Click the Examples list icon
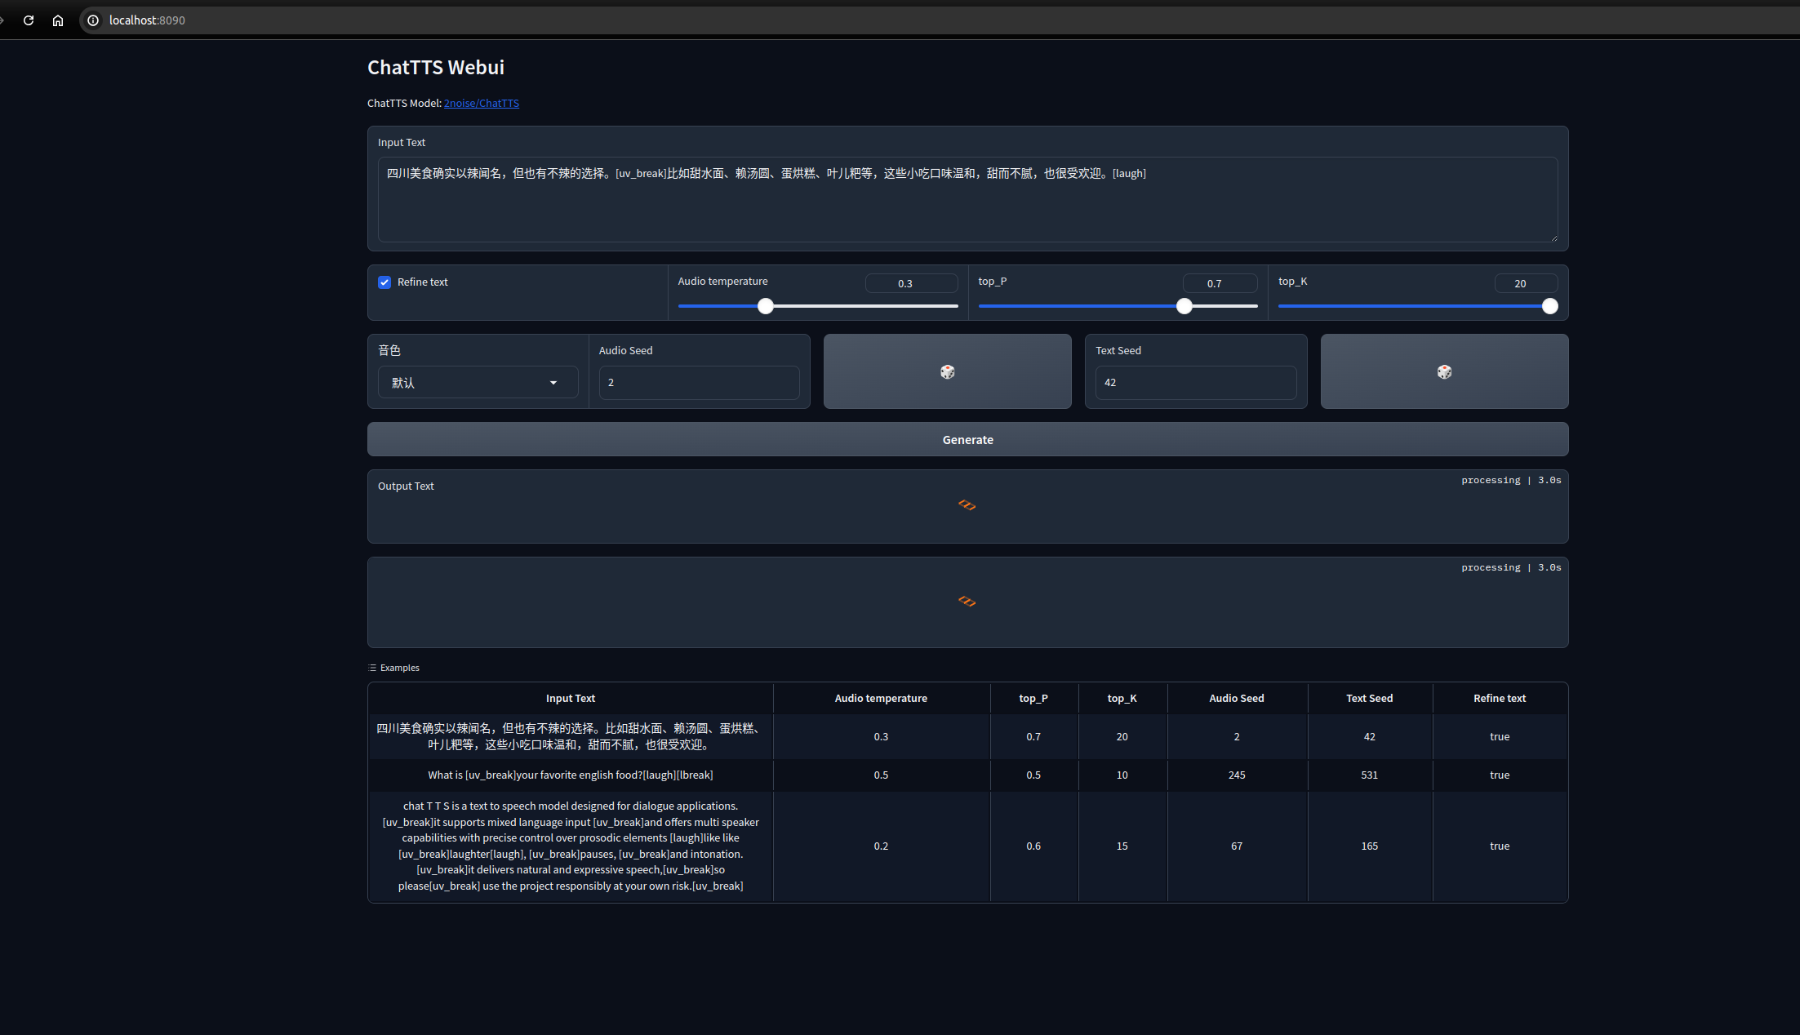 click(372, 668)
